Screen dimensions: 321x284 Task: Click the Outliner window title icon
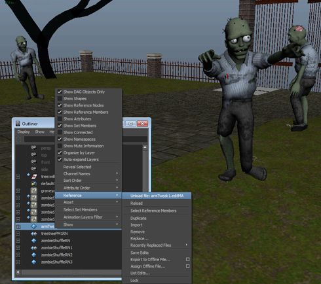click(x=18, y=124)
